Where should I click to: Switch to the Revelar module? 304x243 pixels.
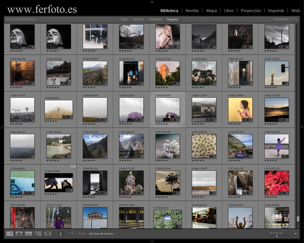[x=192, y=11]
